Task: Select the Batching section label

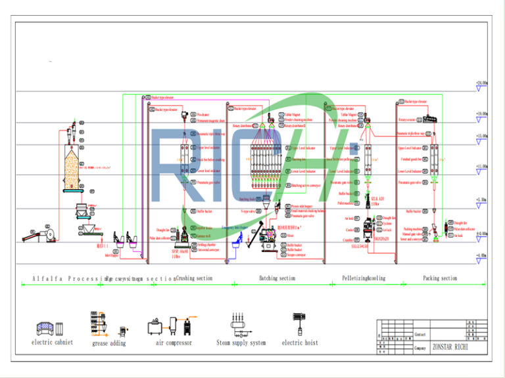Action: pos(277,278)
